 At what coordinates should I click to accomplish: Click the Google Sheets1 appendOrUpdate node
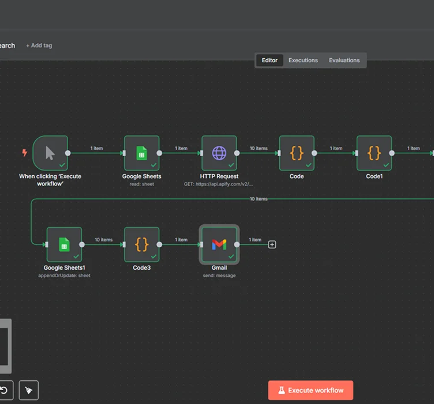click(x=64, y=244)
